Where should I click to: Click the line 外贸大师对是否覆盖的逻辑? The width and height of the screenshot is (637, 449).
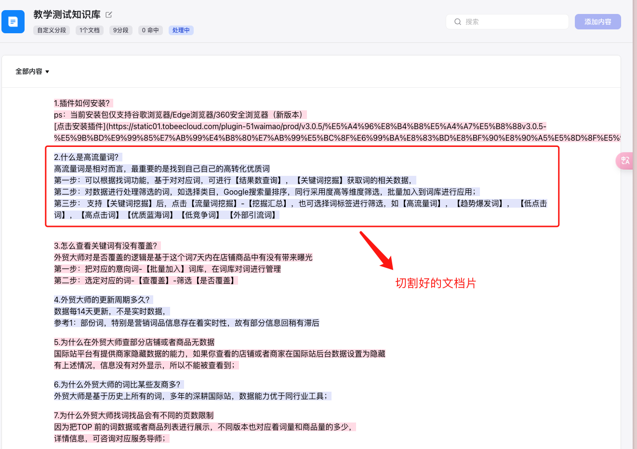coord(184,257)
